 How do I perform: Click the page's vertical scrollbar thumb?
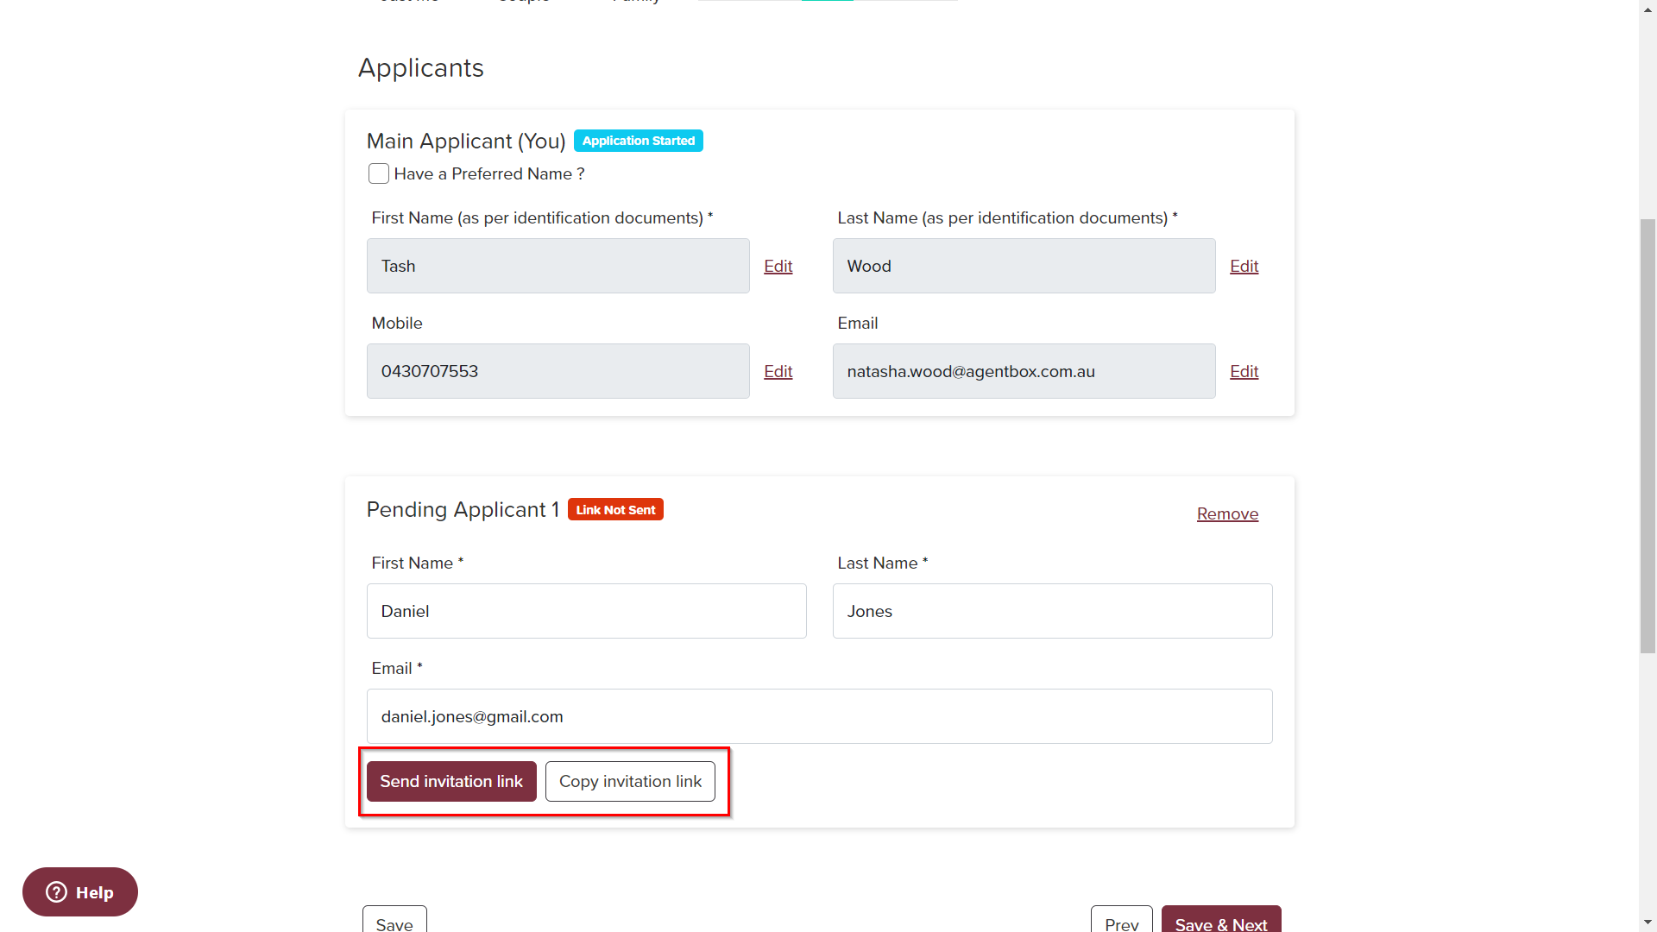[x=1648, y=436]
